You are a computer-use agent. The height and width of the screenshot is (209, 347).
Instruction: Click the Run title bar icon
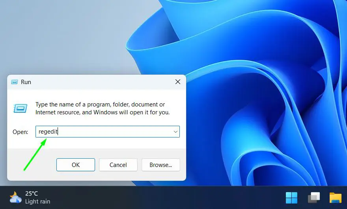point(15,82)
